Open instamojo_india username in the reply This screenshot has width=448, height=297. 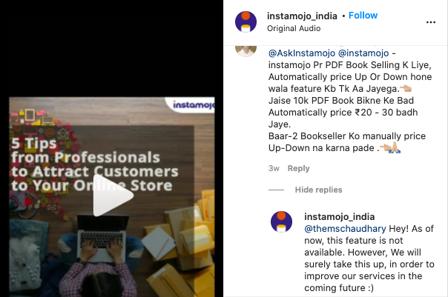340,217
